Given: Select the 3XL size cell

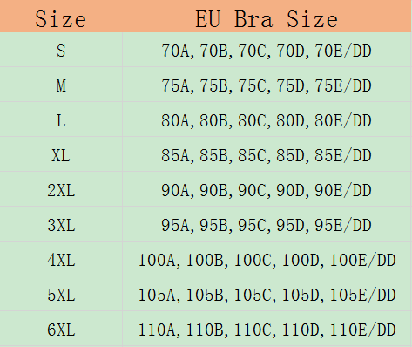Looking at the screenshot, I should coord(61,224).
